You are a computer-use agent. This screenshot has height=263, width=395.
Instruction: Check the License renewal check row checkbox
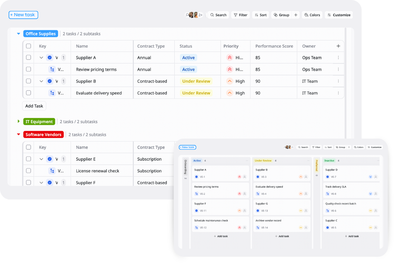(x=28, y=171)
